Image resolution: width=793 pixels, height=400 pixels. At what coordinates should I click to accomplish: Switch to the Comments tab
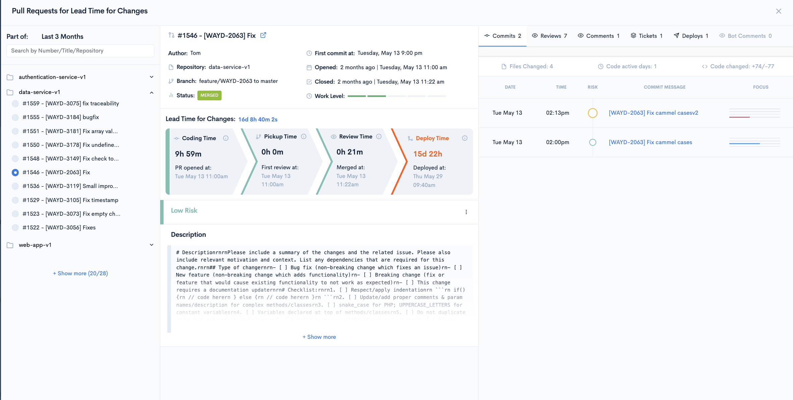[x=599, y=36]
